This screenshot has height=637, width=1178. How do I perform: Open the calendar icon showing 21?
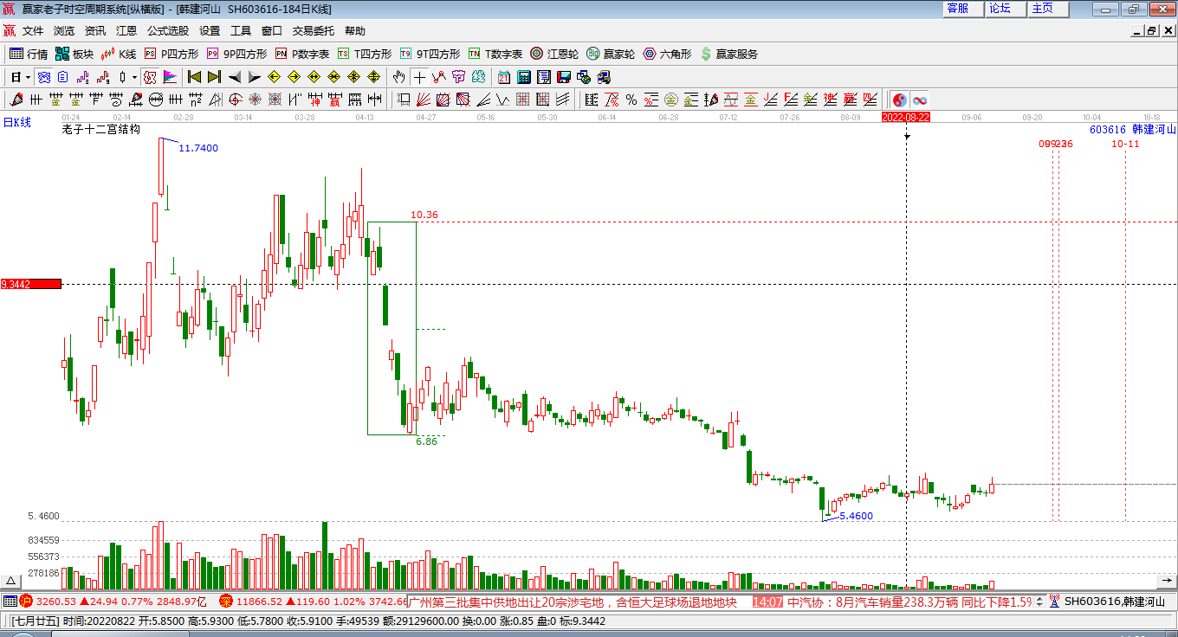[x=503, y=77]
